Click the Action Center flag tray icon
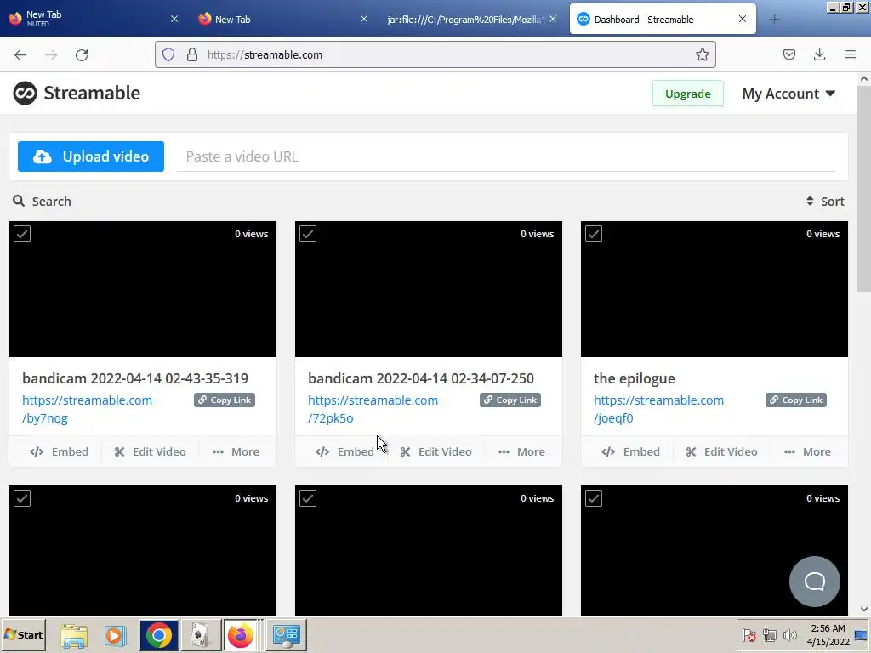871x653 pixels. (749, 634)
